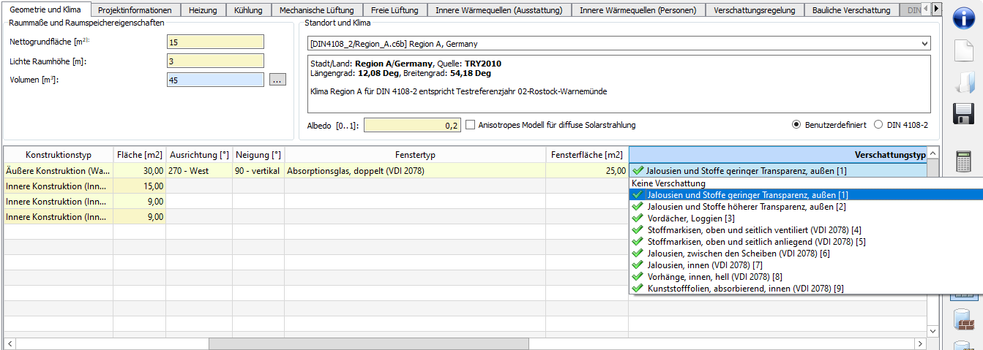Toggle Anisotropes Modell für diffuse Solarstrahlung
Screen dimensions: 983x350
pos(471,125)
